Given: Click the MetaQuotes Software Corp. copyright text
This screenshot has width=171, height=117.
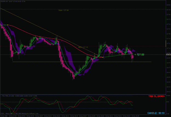Looking at the screenshot, I should coord(20,113).
